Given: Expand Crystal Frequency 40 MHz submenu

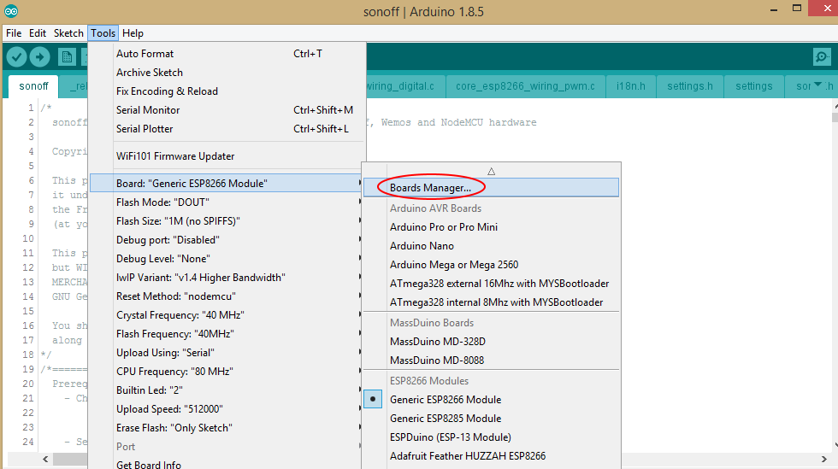Looking at the screenshot, I should (x=227, y=314).
